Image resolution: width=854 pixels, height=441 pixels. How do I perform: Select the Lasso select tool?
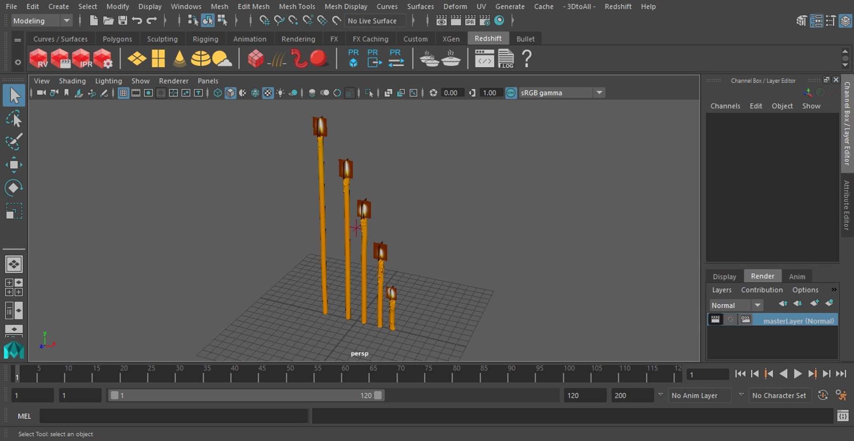pyautogui.click(x=14, y=119)
